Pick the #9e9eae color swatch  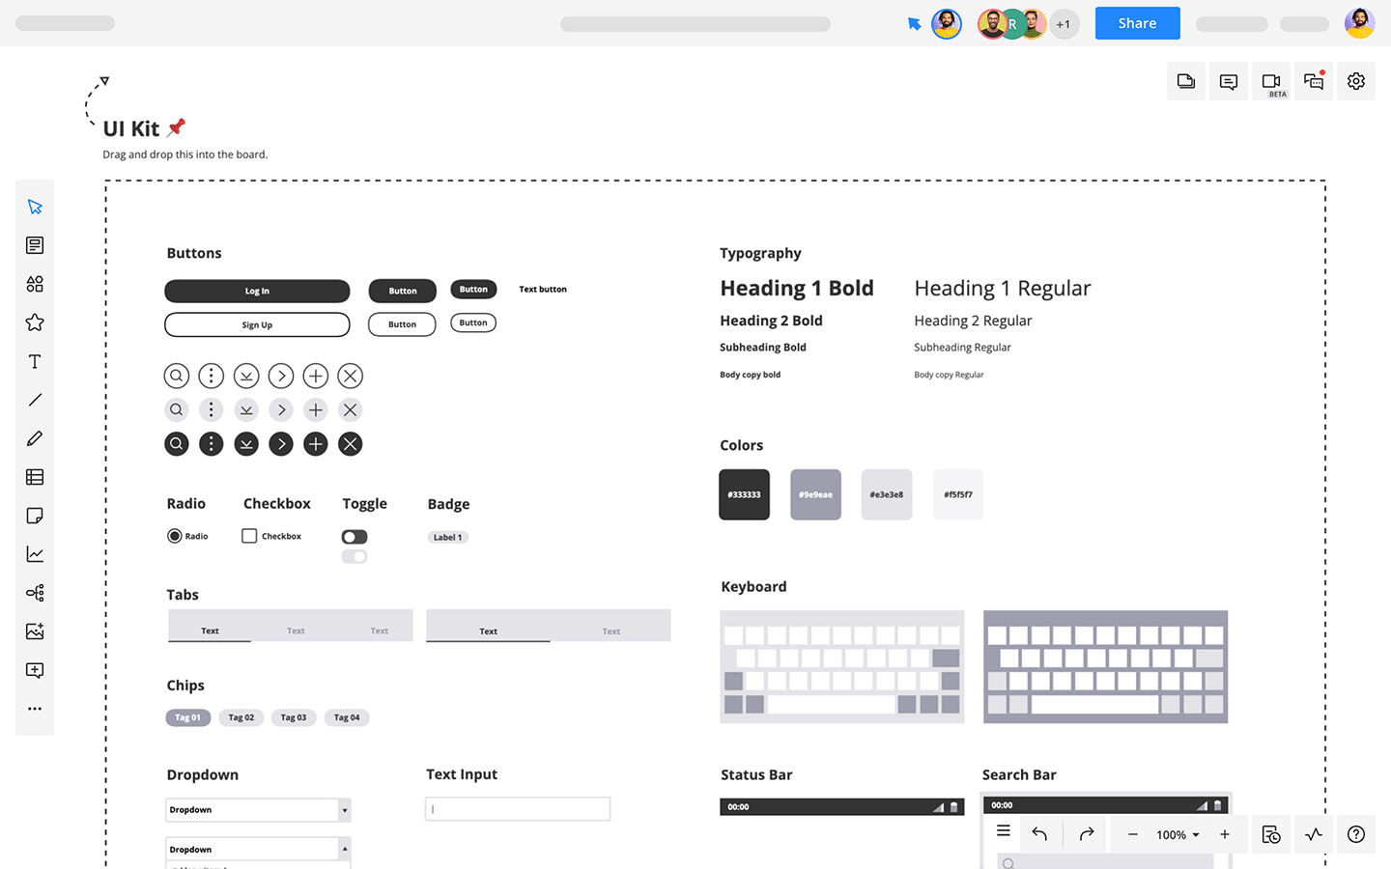816,494
